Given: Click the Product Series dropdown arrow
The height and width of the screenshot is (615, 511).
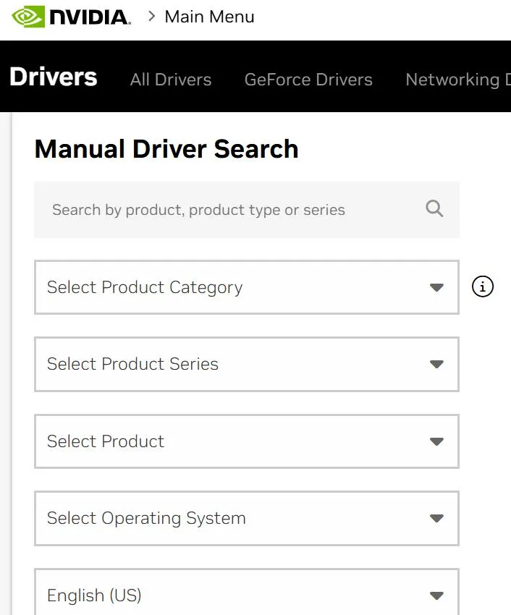Looking at the screenshot, I should (x=436, y=364).
